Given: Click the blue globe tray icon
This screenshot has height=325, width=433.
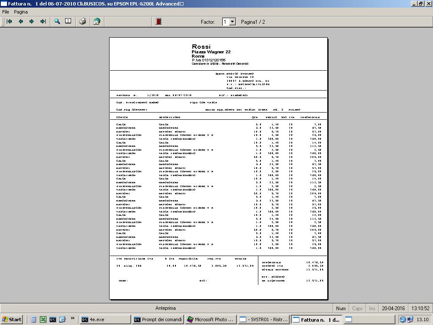Looking at the screenshot, I should (403, 319).
